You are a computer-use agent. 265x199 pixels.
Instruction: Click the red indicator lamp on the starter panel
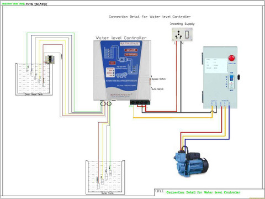231,58
